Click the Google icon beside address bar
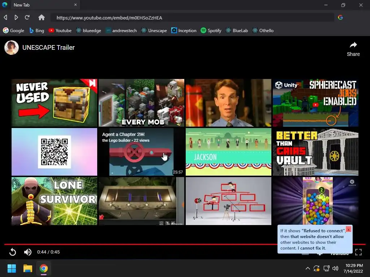Image resolution: width=370 pixels, height=277 pixels. 340,17
